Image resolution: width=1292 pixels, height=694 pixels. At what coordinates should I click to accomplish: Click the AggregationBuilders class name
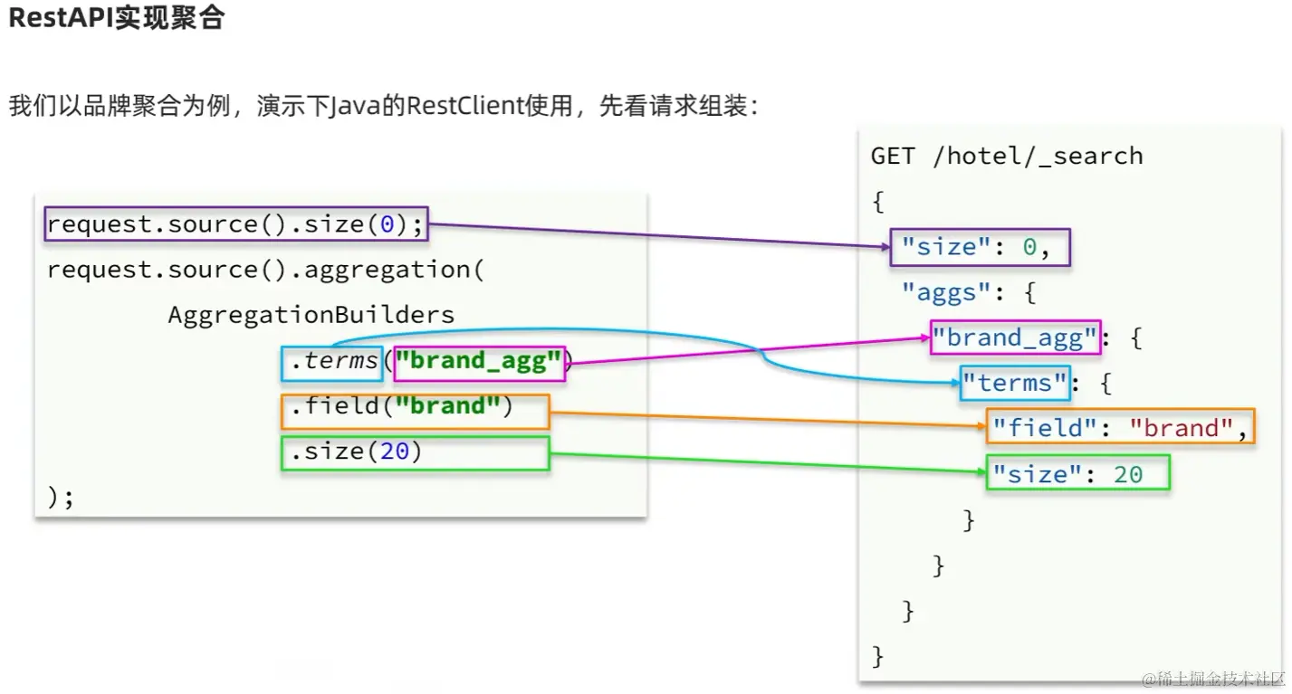[x=310, y=314]
